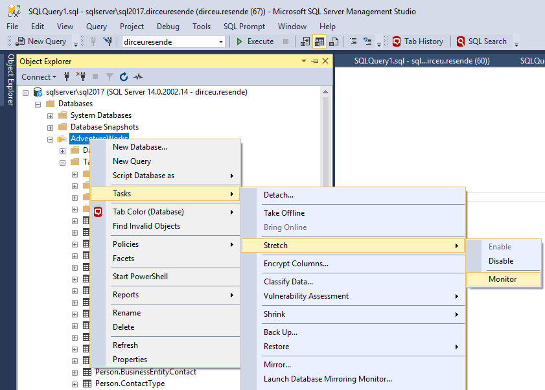
Task: Choose Encrypt Columns... option
Action: click(353, 264)
